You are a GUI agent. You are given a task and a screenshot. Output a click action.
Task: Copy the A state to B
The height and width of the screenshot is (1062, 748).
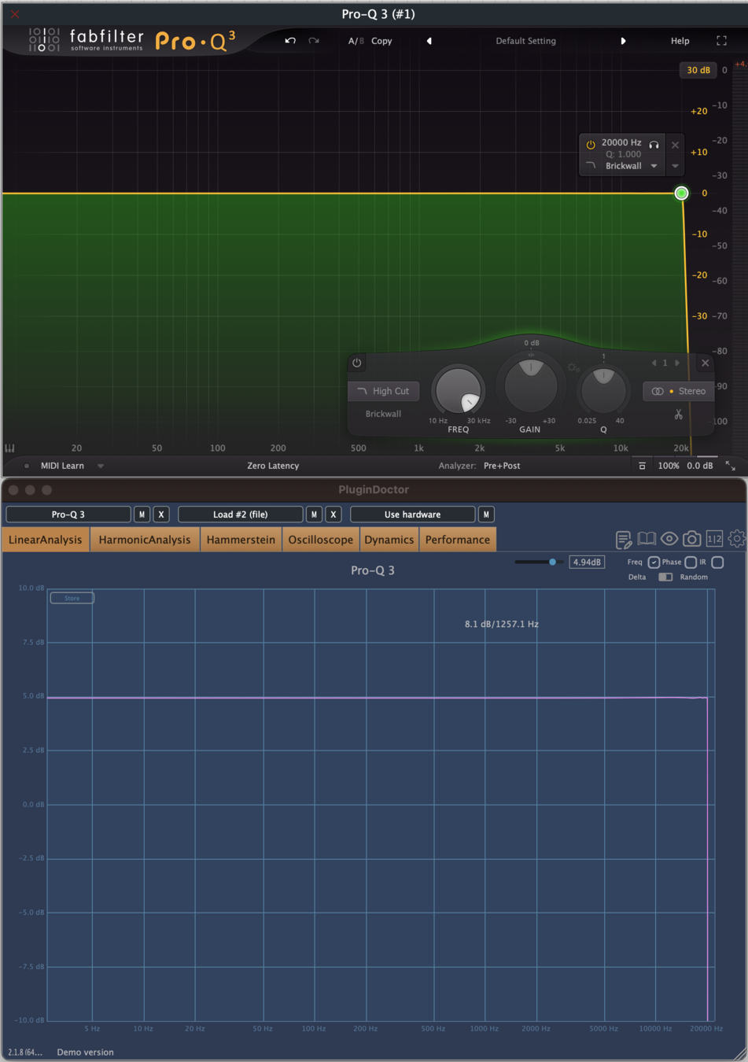(381, 41)
